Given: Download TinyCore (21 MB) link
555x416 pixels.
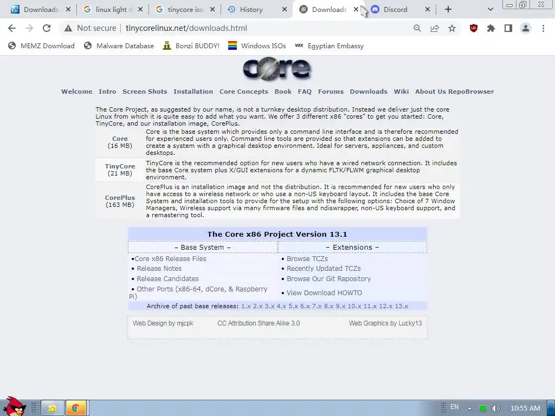Looking at the screenshot, I should (120, 166).
